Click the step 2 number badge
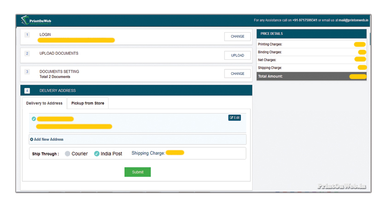 (27, 54)
